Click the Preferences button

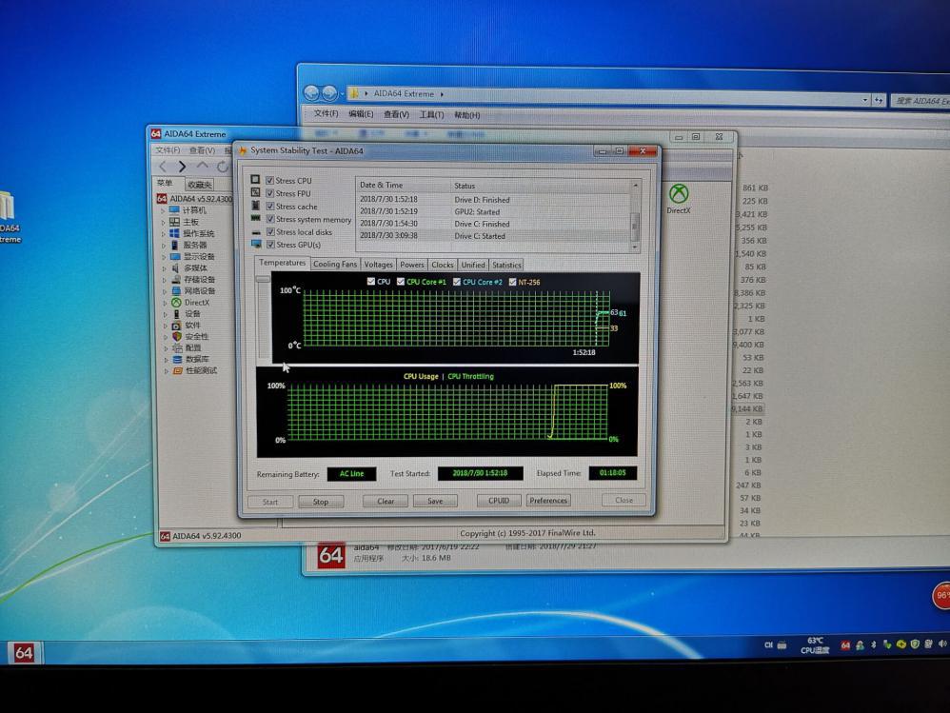pyautogui.click(x=548, y=501)
